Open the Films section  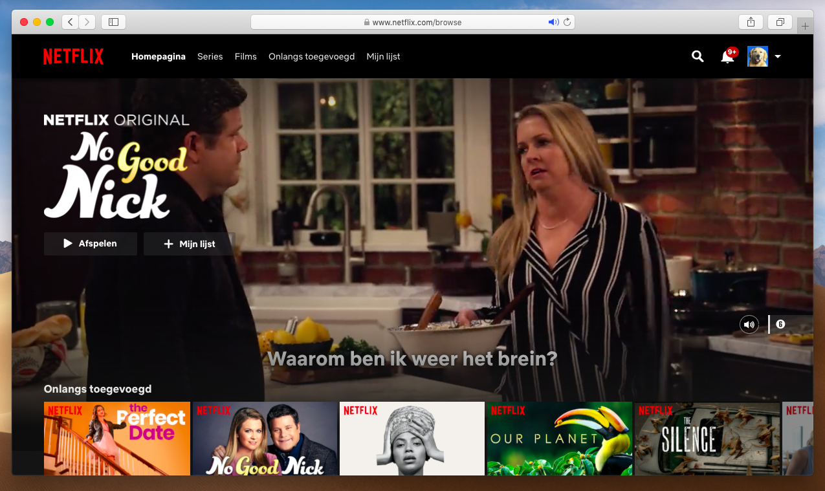click(246, 57)
